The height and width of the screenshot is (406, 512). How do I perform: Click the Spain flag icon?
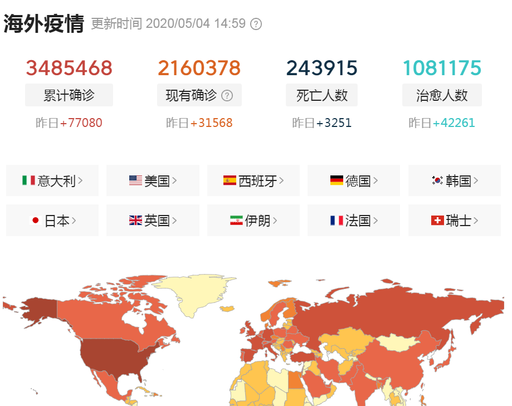(230, 180)
